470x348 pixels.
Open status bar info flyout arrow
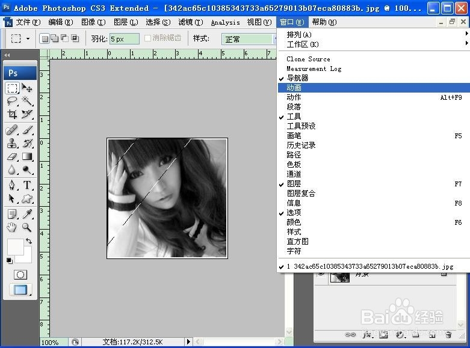(188, 342)
